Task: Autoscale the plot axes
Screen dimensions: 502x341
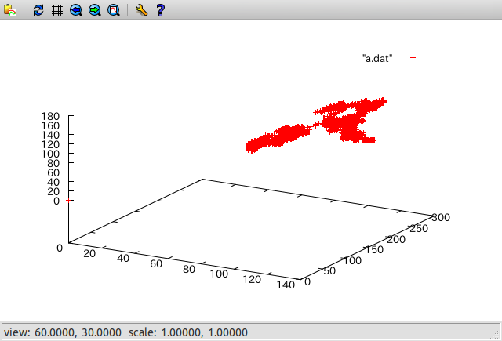Action: coord(114,10)
